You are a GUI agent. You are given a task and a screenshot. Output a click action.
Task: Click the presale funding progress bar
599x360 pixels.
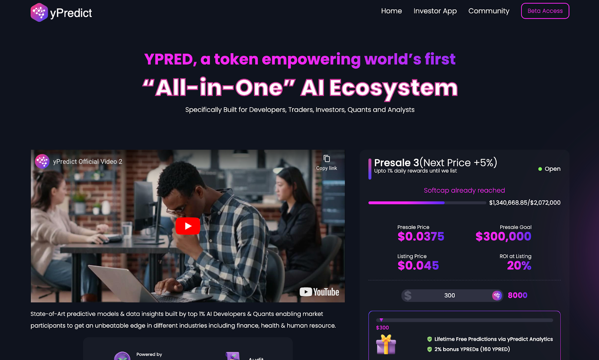(x=427, y=203)
